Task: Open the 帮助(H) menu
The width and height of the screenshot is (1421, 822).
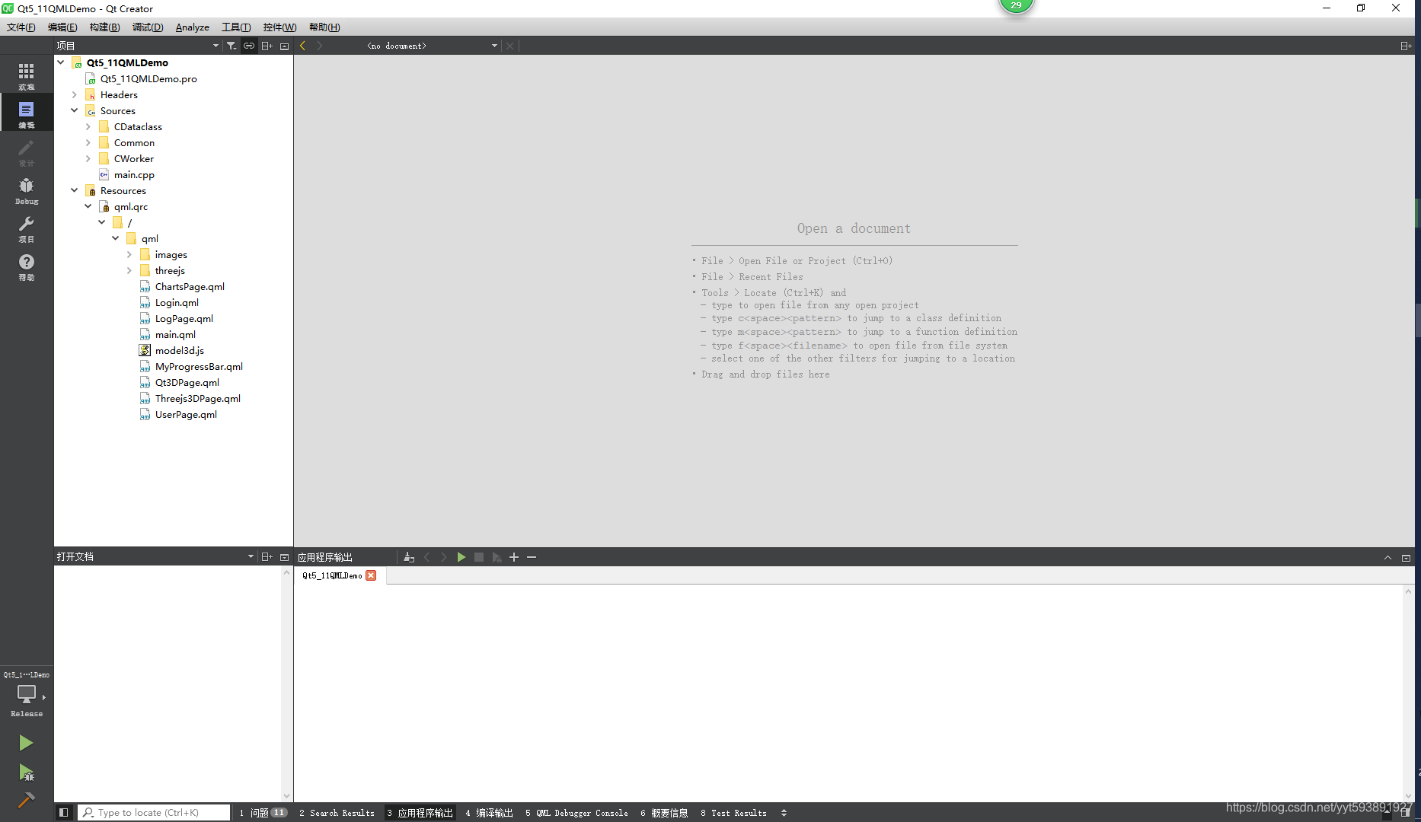Action: [x=324, y=27]
